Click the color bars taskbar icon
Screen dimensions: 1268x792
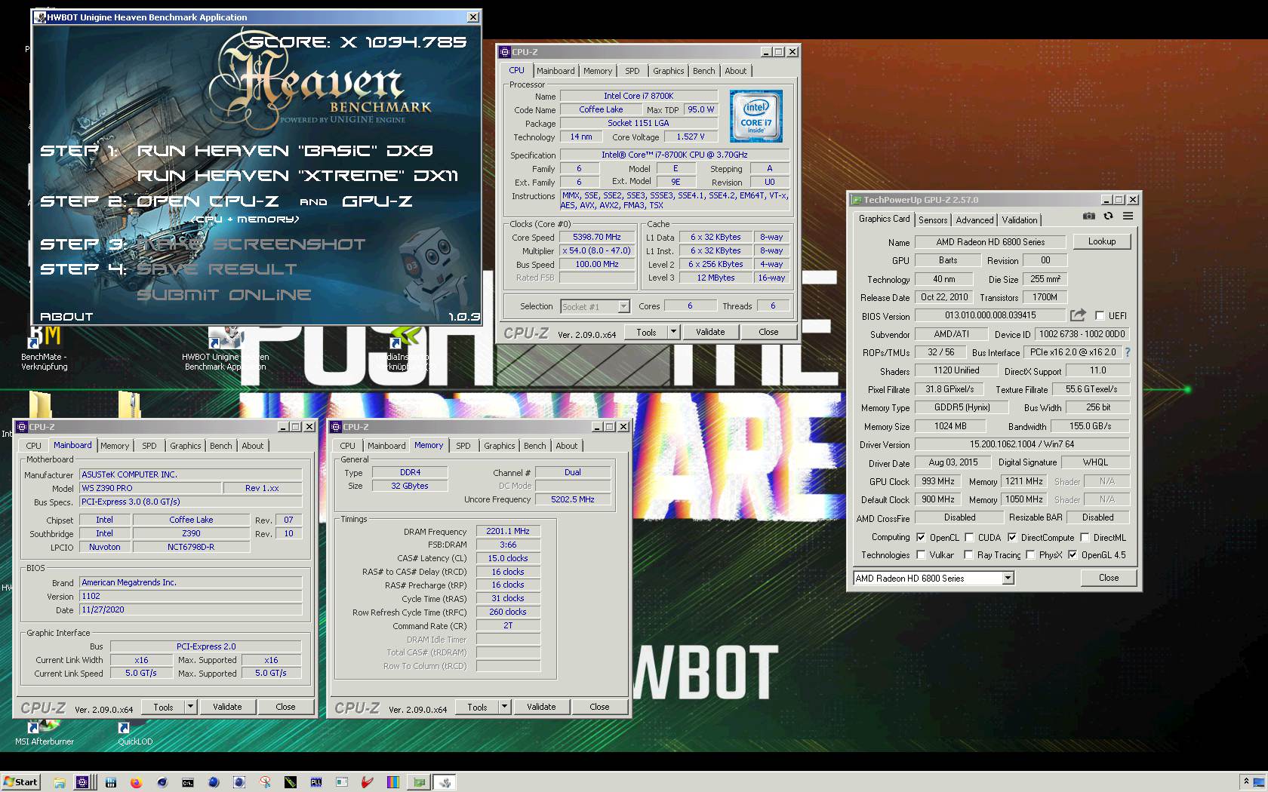click(393, 783)
